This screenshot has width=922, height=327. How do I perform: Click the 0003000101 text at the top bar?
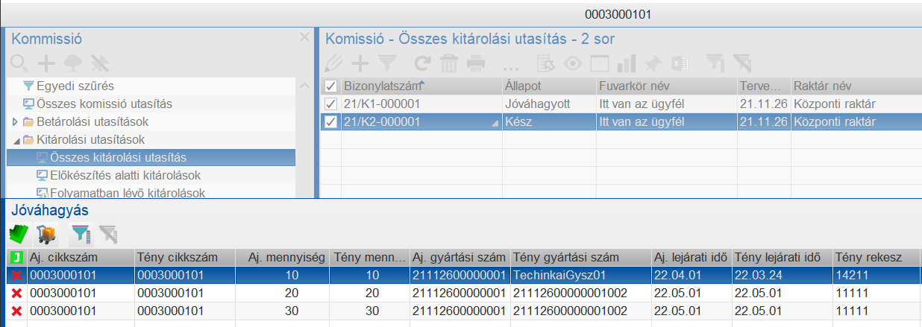click(620, 14)
